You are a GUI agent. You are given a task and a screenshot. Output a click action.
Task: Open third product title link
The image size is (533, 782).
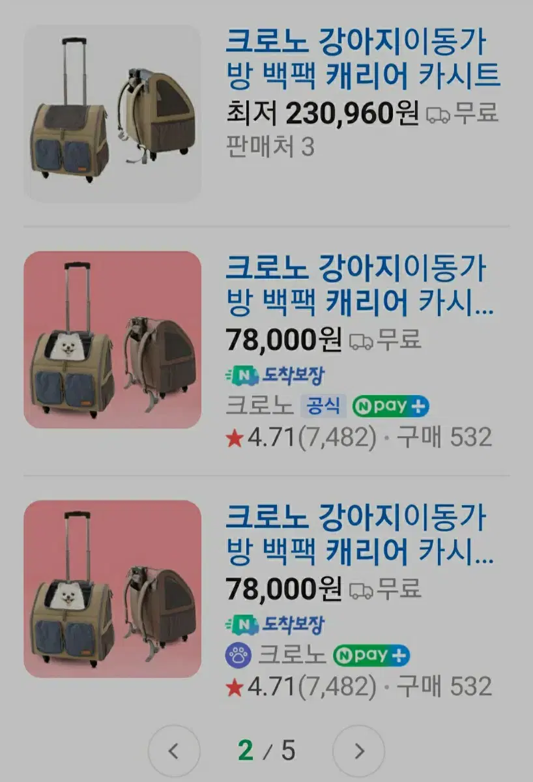360,532
